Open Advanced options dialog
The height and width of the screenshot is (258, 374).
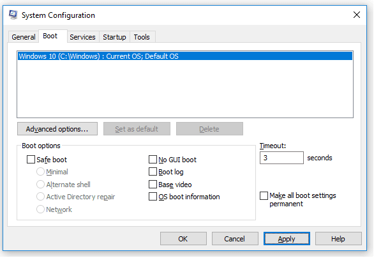point(57,129)
